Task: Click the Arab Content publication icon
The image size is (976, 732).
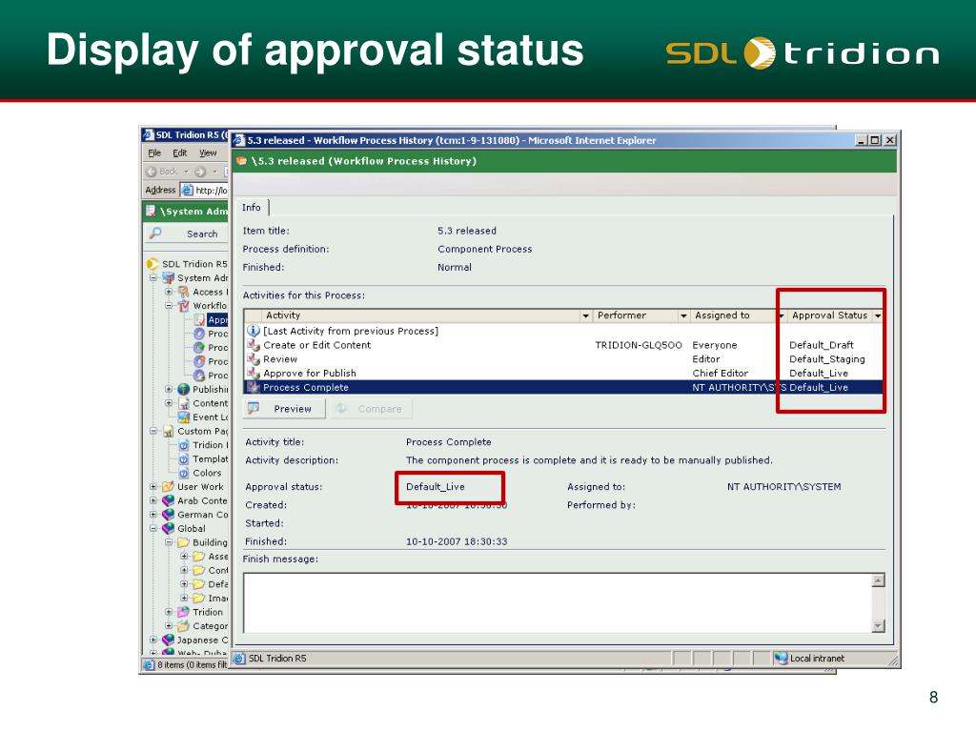Action: point(168,500)
